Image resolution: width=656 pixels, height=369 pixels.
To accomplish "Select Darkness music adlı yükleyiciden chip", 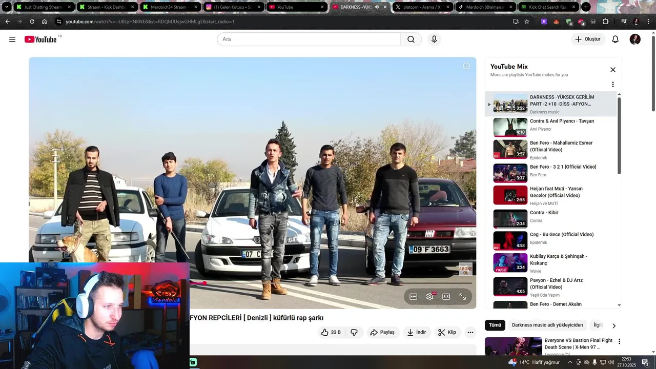I will (547, 325).
